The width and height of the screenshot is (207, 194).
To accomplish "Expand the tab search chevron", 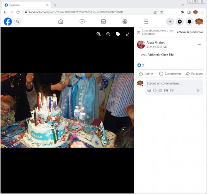I will [x=183, y=5].
